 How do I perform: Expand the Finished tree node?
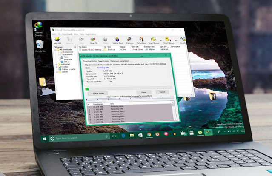click(57, 67)
